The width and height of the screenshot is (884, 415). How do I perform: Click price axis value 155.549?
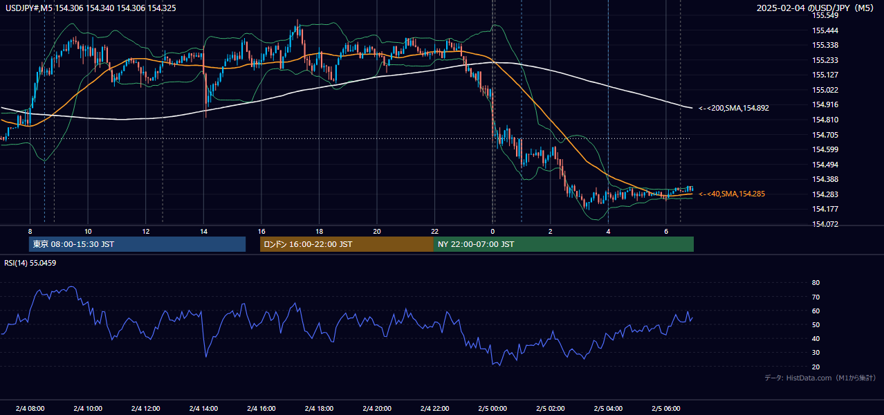coord(825,15)
